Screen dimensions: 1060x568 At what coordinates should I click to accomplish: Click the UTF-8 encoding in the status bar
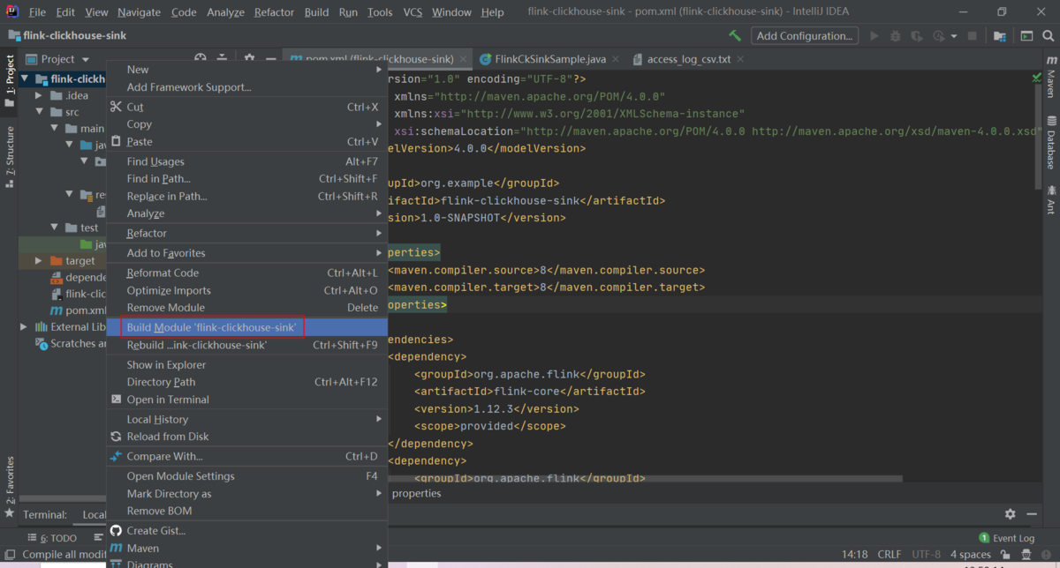[x=927, y=555]
